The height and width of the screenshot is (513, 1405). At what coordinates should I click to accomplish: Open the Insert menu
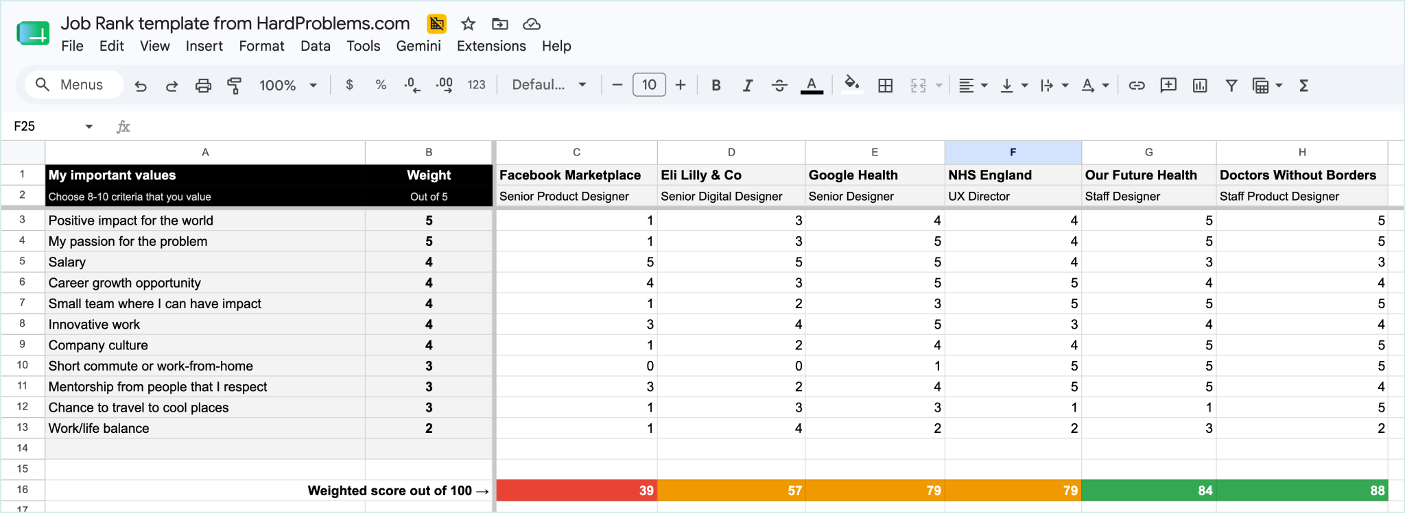pyautogui.click(x=204, y=46)
